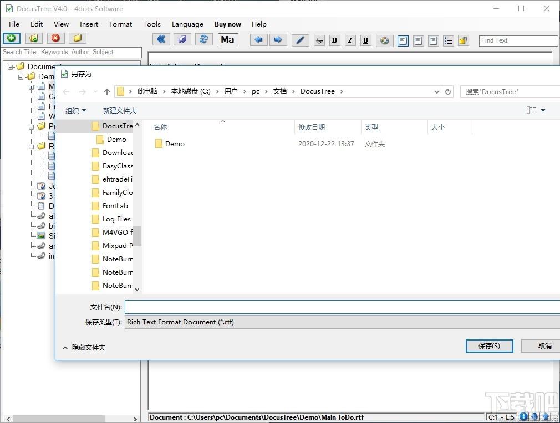Open the Language menu
Viewport: 560px width, 423px height.
tap(187, 24)
